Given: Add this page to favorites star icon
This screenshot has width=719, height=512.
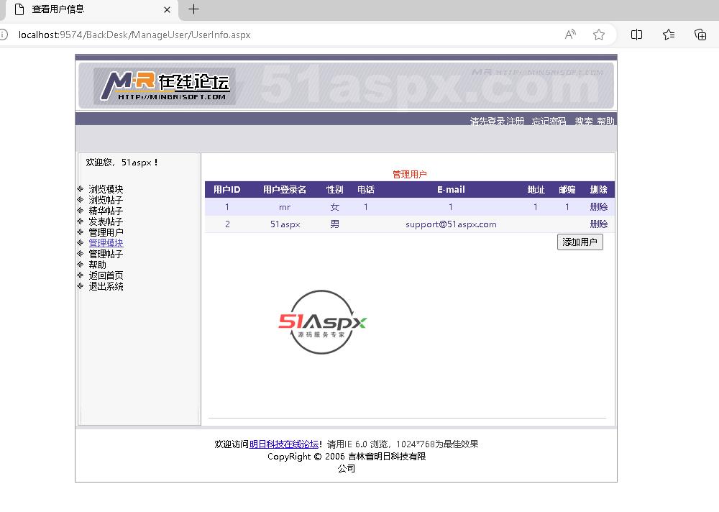Looking at the screenshot, I should [598, 35].
